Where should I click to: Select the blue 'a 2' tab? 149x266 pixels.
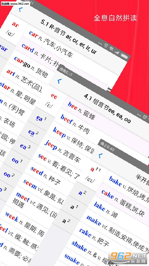pos(82,192)
